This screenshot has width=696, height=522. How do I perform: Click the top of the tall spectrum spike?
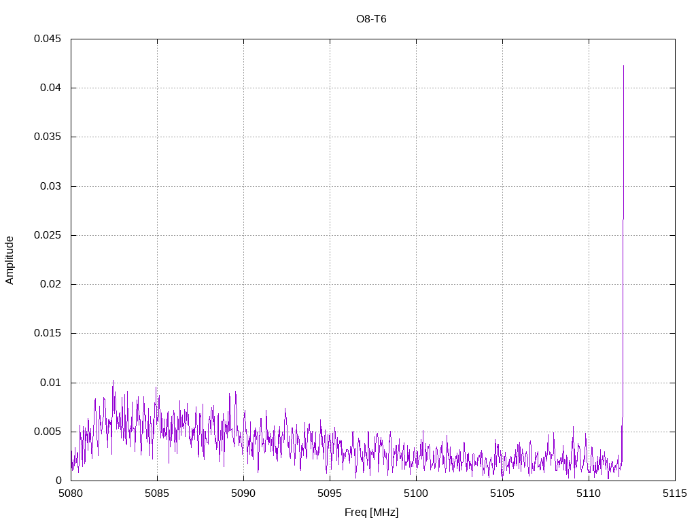[x=623, y=67]
